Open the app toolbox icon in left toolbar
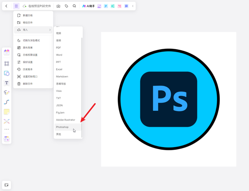Viewport: 249px width, 191px height. [7, 139]
